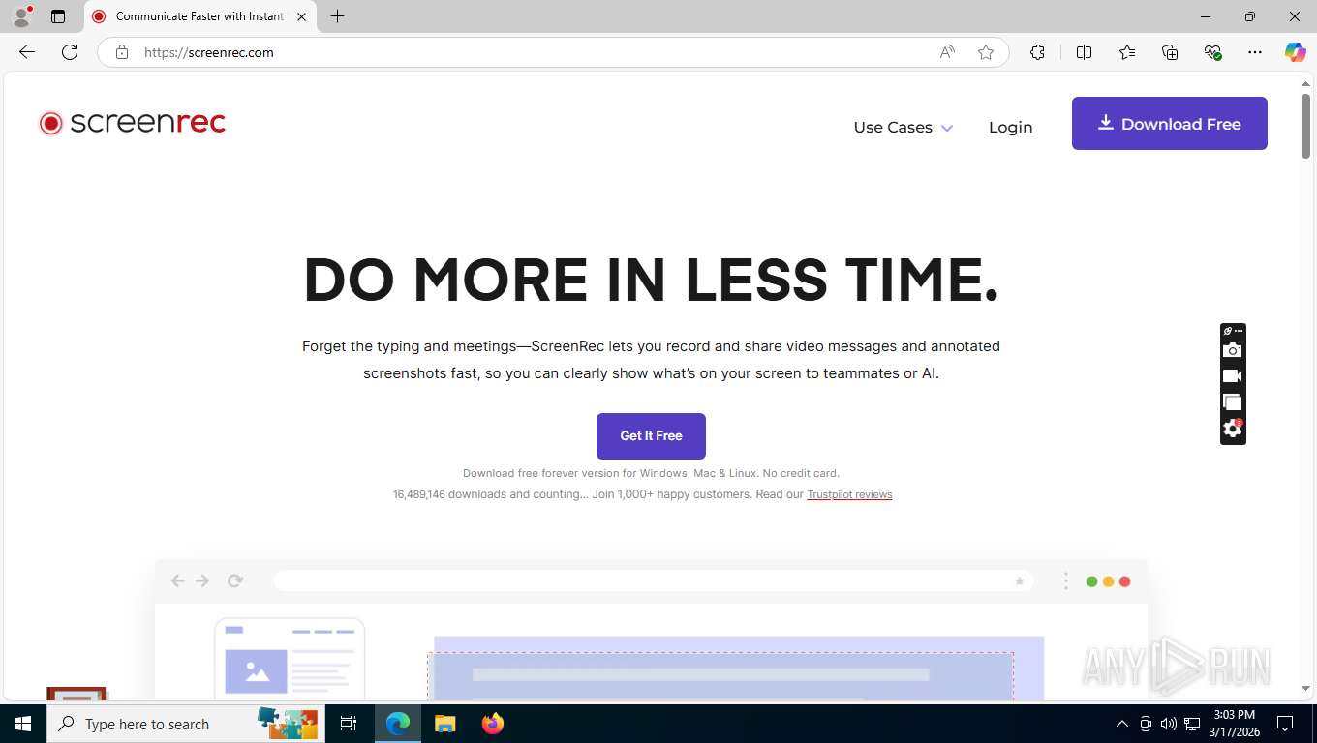Open the network tray icon

coord(1192,724)
